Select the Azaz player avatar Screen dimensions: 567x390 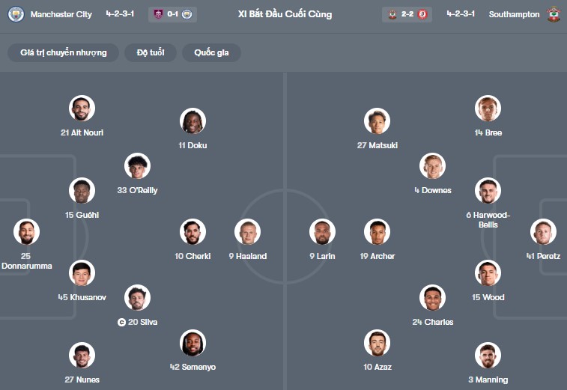(377, 344)
